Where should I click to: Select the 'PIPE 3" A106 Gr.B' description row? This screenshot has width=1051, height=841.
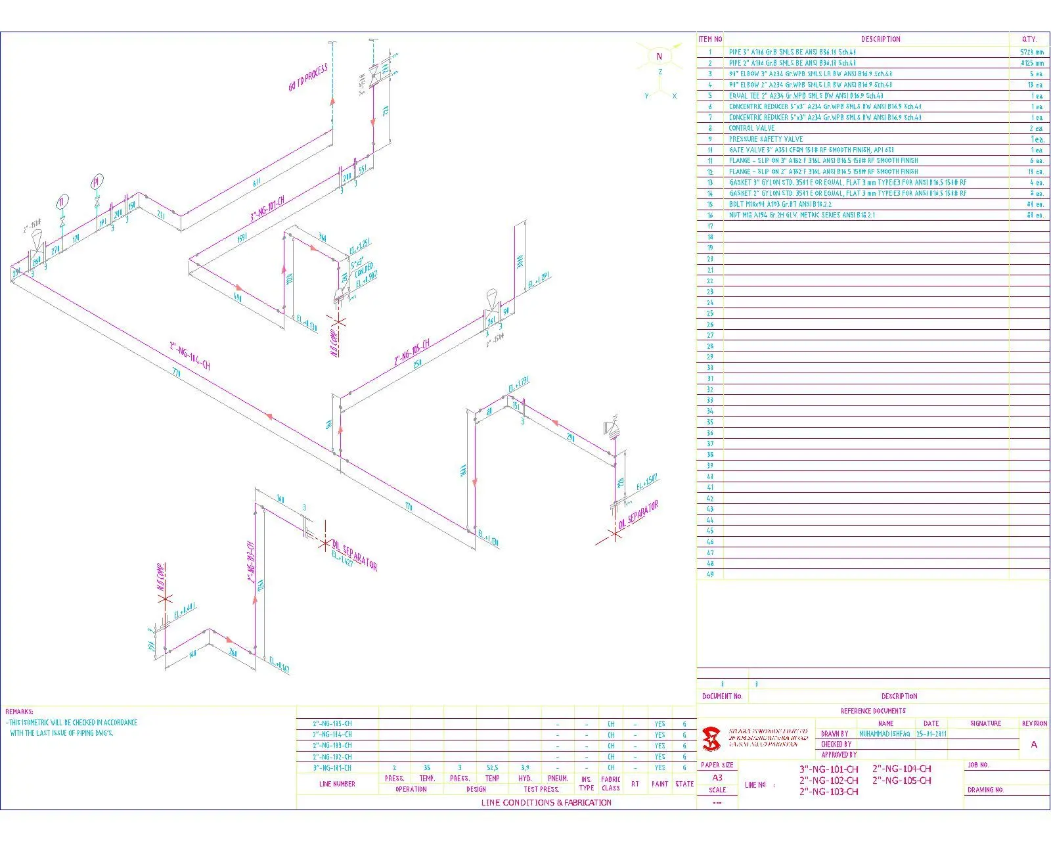(x=866, y=52)
